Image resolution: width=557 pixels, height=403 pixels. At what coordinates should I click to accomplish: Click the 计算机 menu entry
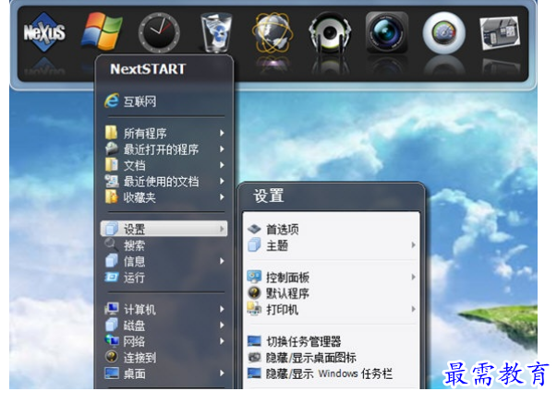(164, 309)
